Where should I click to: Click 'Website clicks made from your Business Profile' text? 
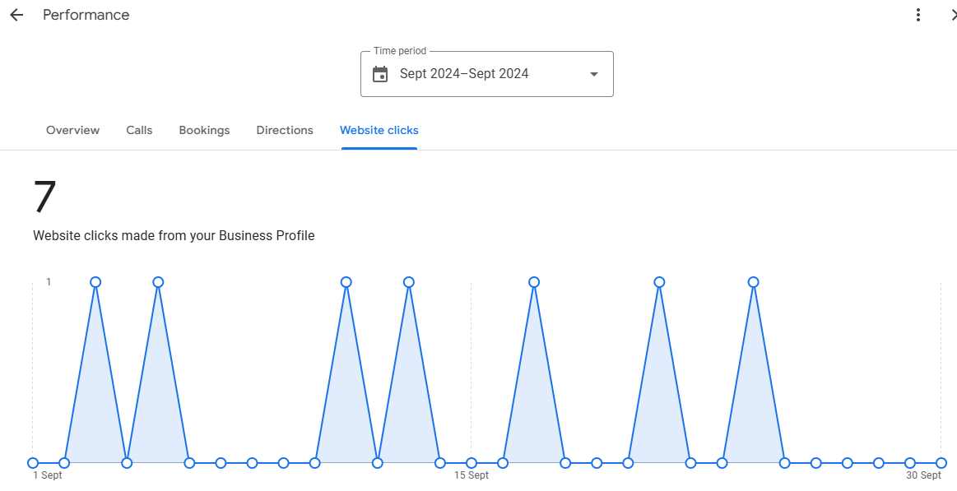pyautogui.click(x=174, y=235)
